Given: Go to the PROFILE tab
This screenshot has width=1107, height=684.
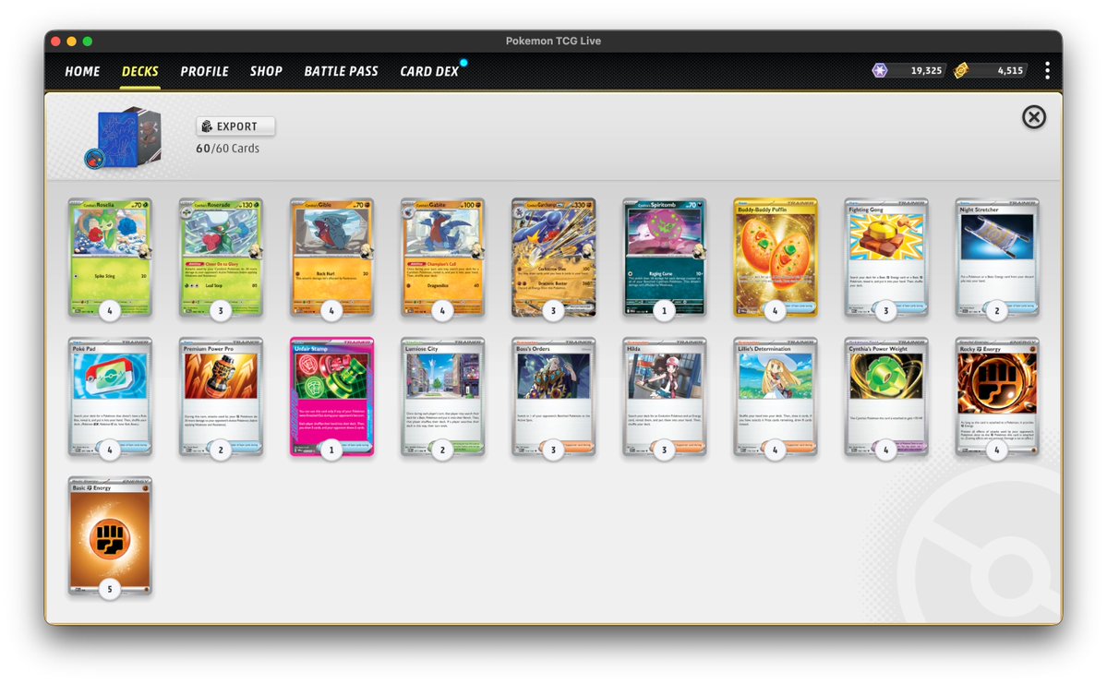Looking at the screenshot, I should (204, 71).
